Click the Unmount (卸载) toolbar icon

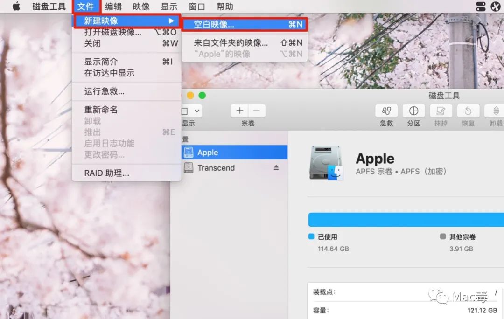click(x=495, y=111)
